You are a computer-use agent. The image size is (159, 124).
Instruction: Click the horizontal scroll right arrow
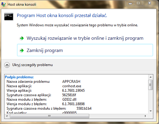tap(146, 116)
